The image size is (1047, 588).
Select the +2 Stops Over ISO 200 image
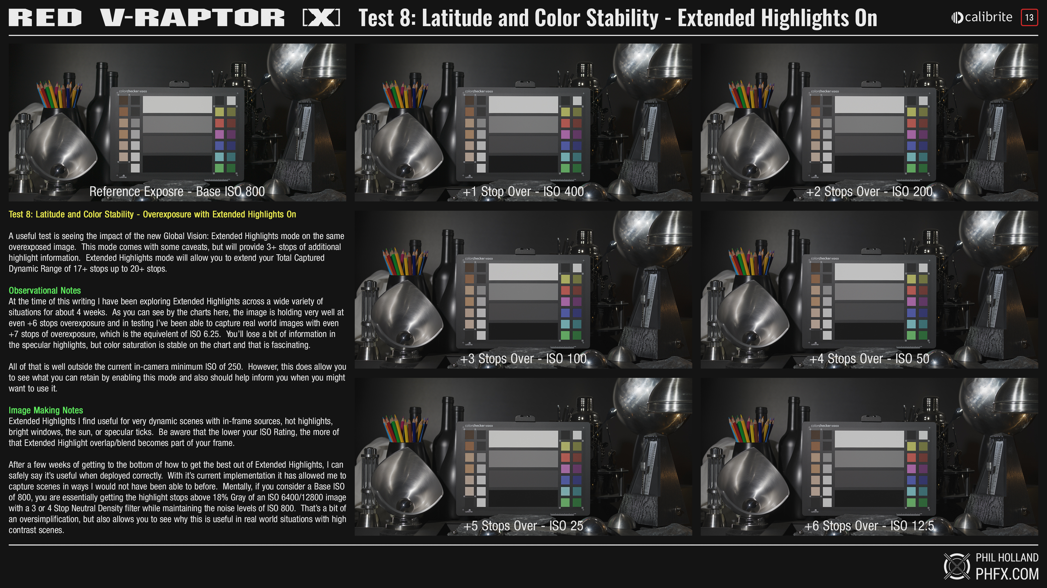(869, 122)
